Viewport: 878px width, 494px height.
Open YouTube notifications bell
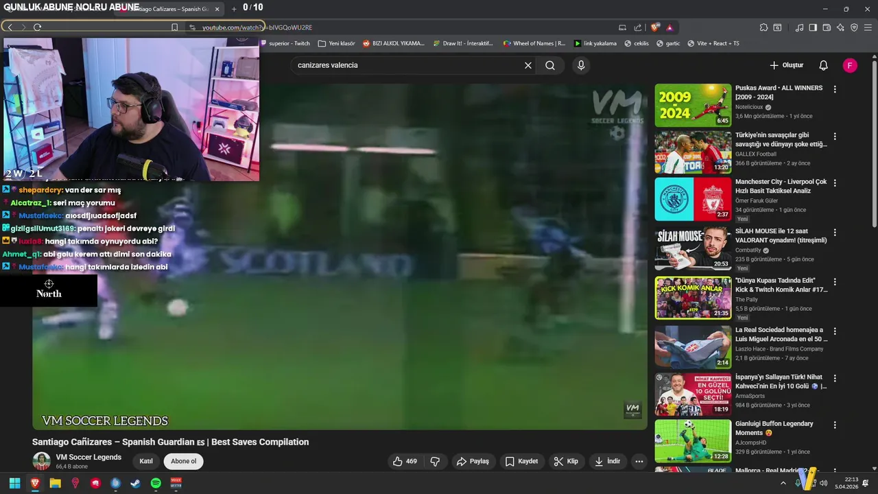(x=823, y=65)
